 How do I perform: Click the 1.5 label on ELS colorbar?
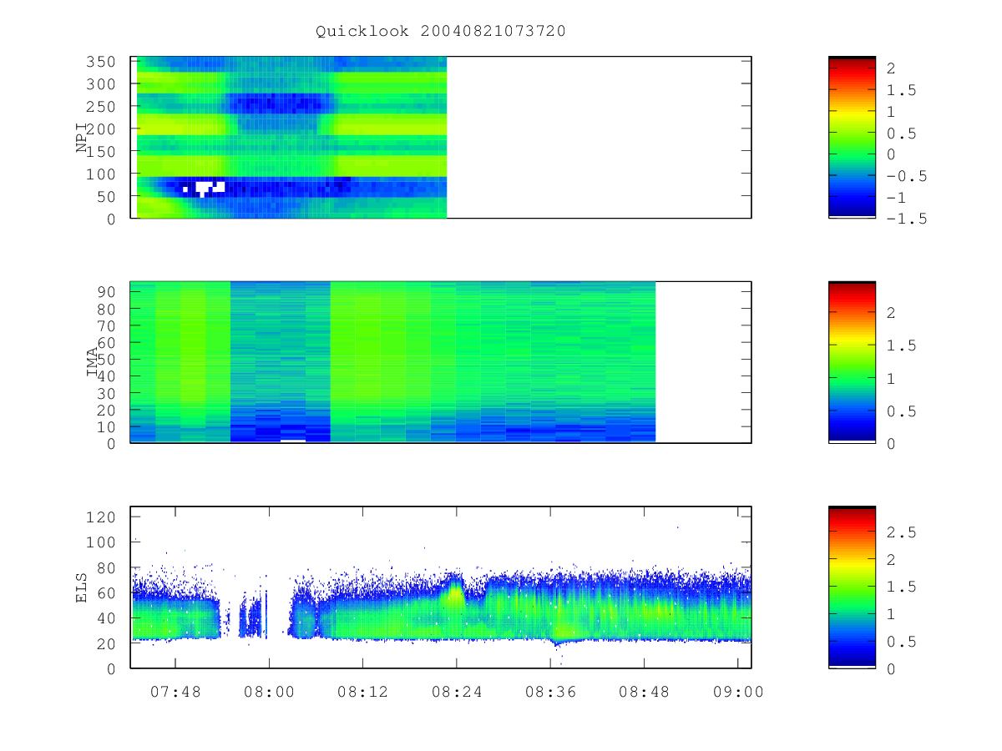tap(903, 587)
